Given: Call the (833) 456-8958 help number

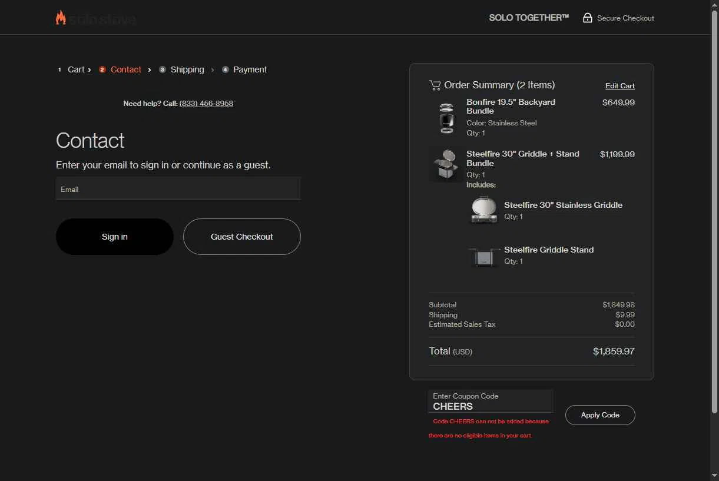Looking at the screenshot, I should pyautogui.click(x=206, y=104).
